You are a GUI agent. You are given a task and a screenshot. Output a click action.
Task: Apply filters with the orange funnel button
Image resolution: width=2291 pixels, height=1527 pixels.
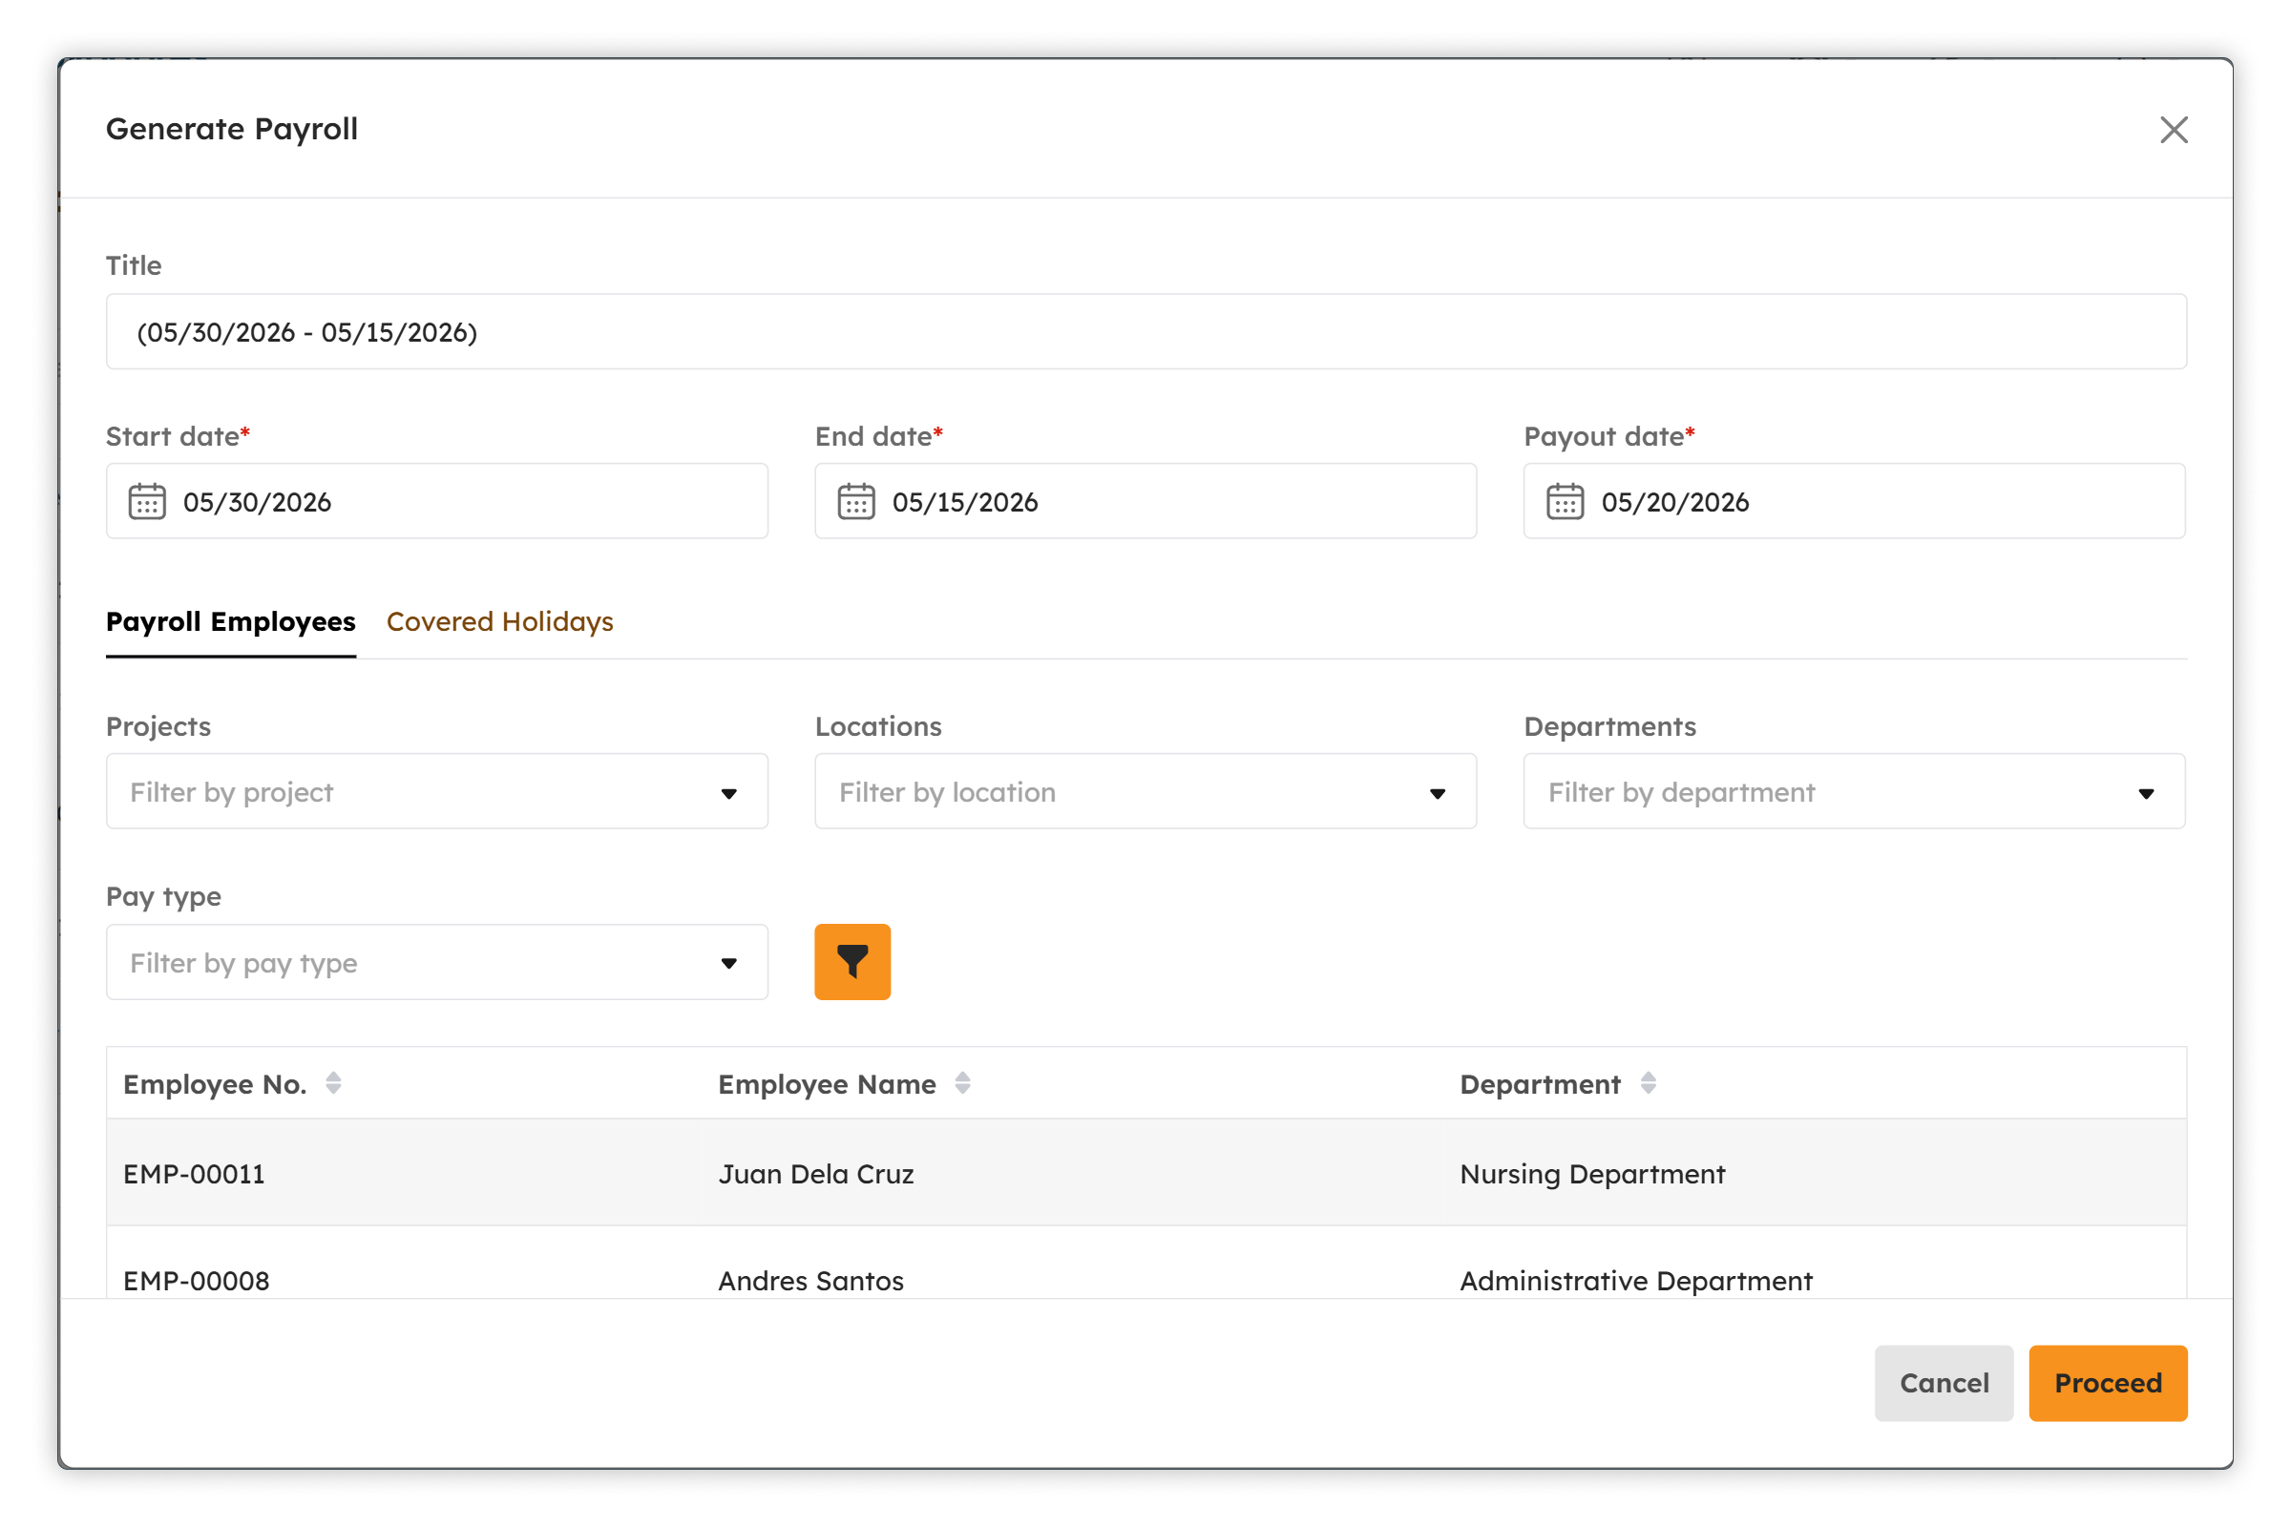(x=852, y=962)
